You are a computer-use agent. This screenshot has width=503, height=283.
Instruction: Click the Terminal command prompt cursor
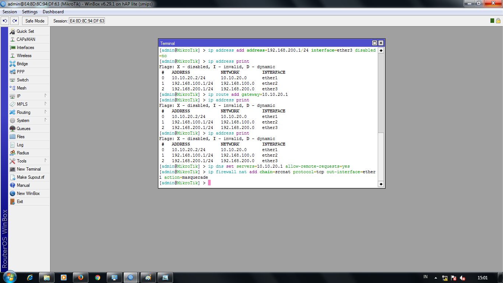(x=209, y=183)
